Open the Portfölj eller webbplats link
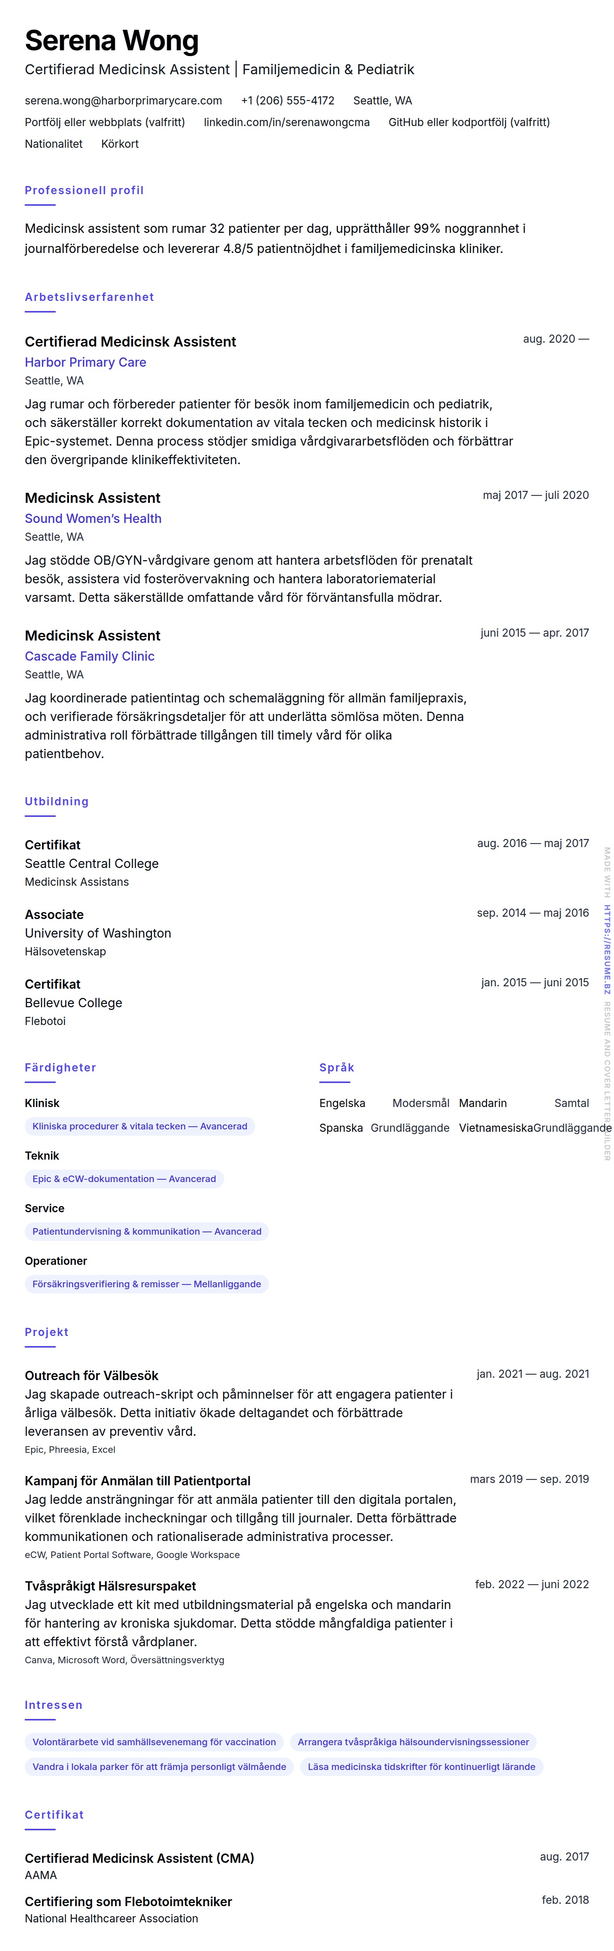Viewport: 614px width, 1951px height. coord(104,122)
